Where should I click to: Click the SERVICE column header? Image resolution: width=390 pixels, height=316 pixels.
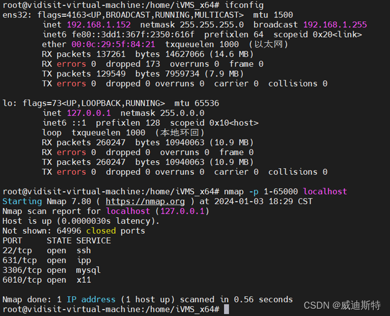94,241
